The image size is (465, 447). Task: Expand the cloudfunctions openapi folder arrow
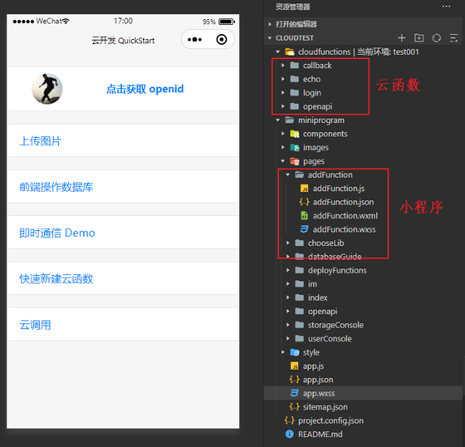tap(283, 106)
